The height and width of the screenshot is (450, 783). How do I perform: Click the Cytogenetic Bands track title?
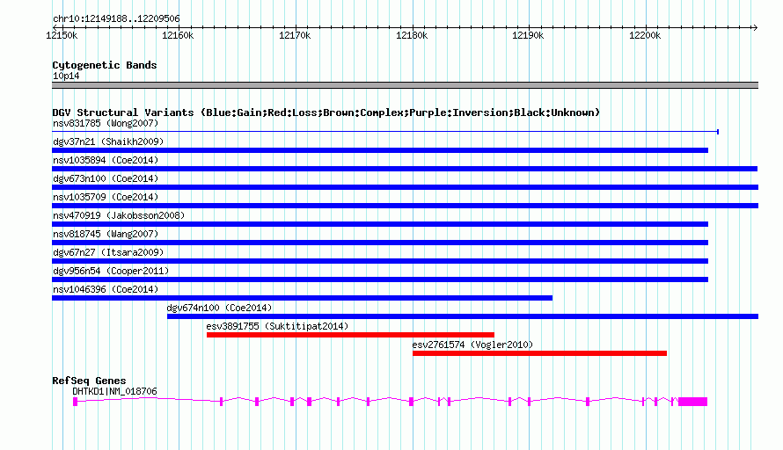105,65
